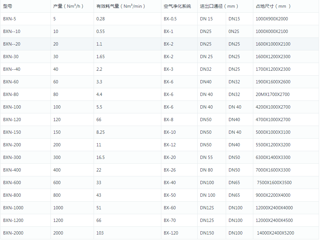Viewport: 320px width, 240px height.
Task: Select the 1.65 air consumption value
Action: pyautogui.click(x=100, y=57)
